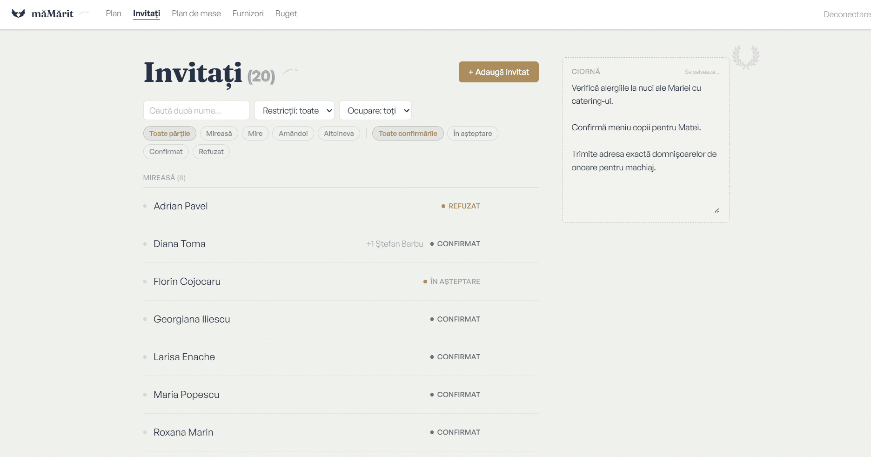Image resolution: width=871 pixels, height=457 pixels.
Task: Select Toate confirmările filter chip
Action: 408,134
